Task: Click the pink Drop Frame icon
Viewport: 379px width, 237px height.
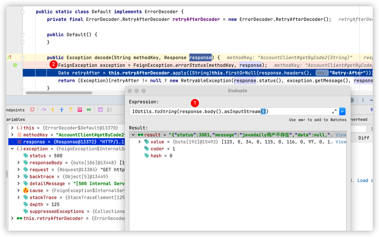Action: click(x=80, y=110)
